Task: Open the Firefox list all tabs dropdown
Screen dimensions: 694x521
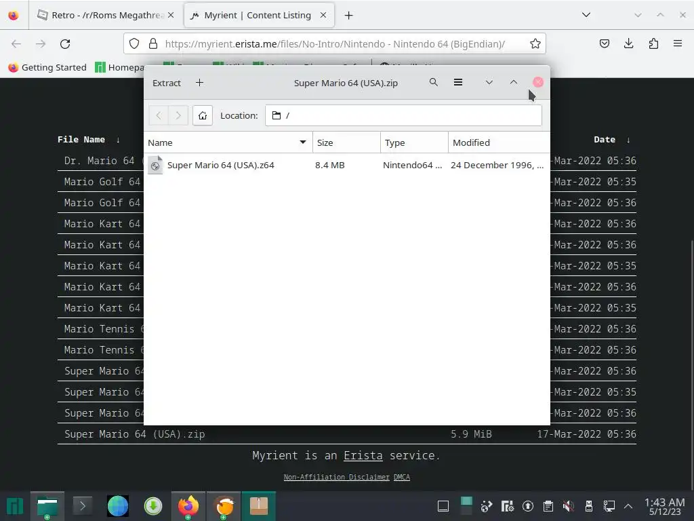Action: point(586,15)
